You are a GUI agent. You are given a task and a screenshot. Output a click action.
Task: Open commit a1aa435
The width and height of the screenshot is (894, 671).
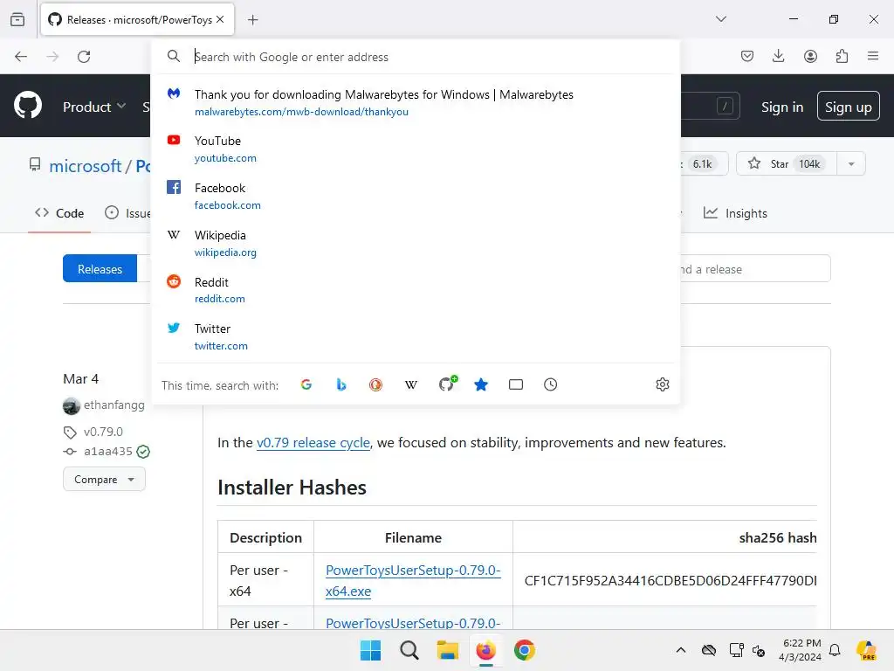pos(107,452)
